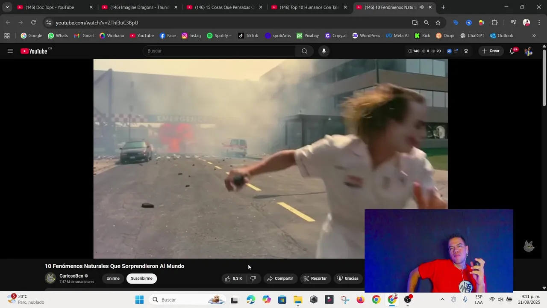Viewport: 547px width, 308px height.
Task: Open the TikTok bookmark
Action: point(248,36)
